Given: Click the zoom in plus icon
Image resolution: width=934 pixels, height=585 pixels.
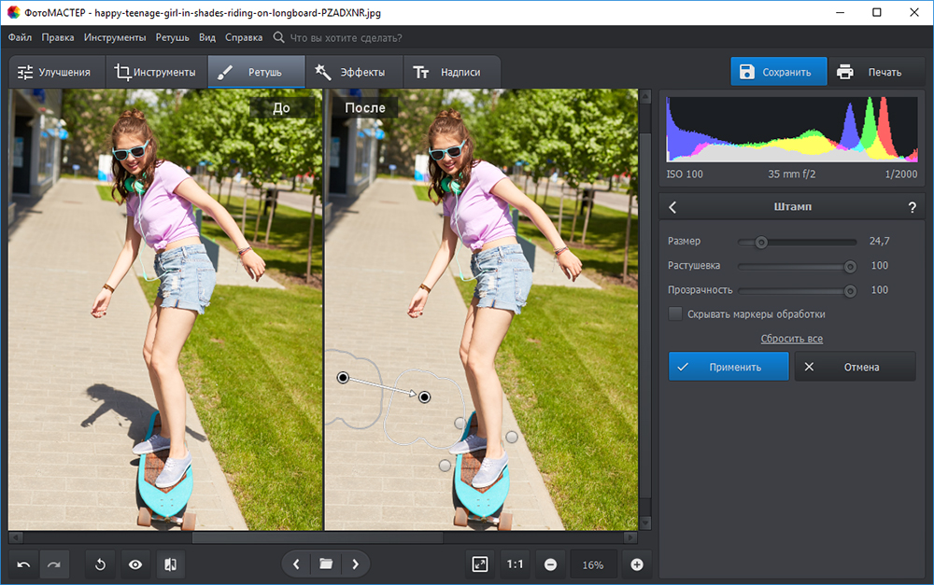Looking at the screenshot, I should point(637,564).
